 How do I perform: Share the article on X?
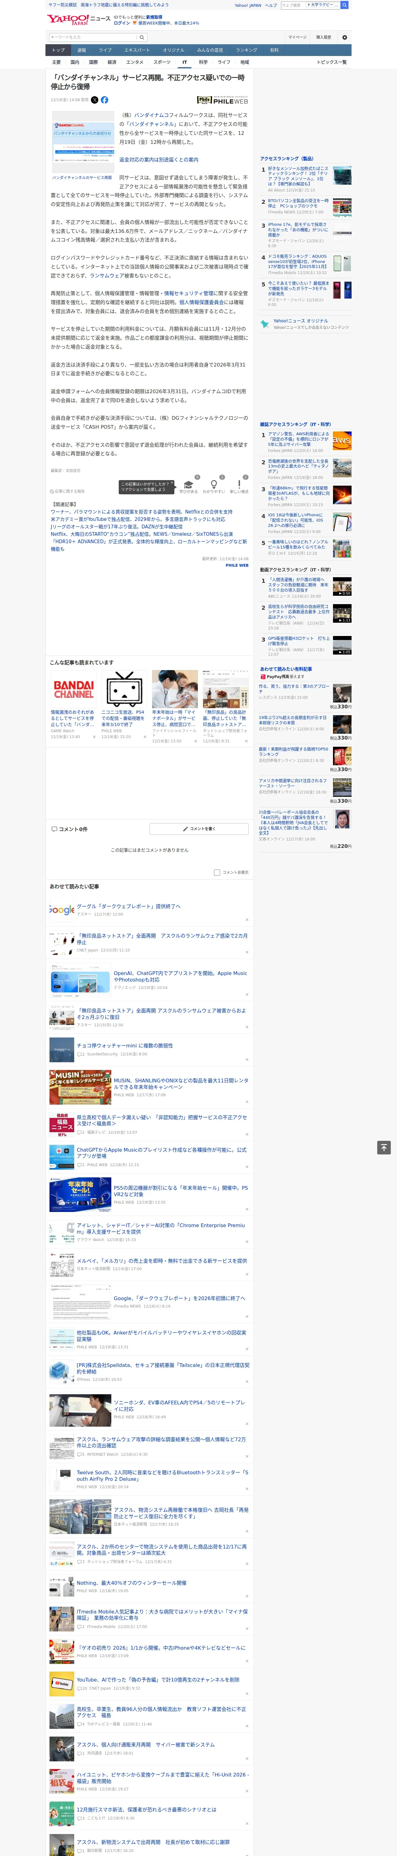pyautogui.click(x=94, y=100)
